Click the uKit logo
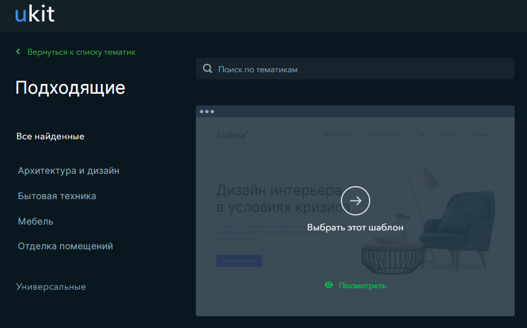The height and width of the screenshot is (328, 527). 34,15
